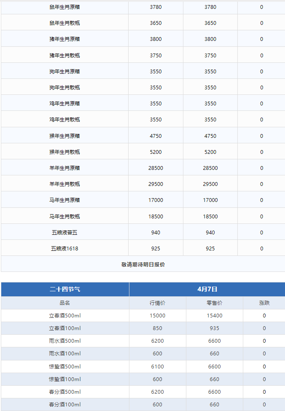Select 猴年生肖散瓶 product name
The height and width of the screenshot is (411, 285).
pyautogui.click(x=65, y=152)
